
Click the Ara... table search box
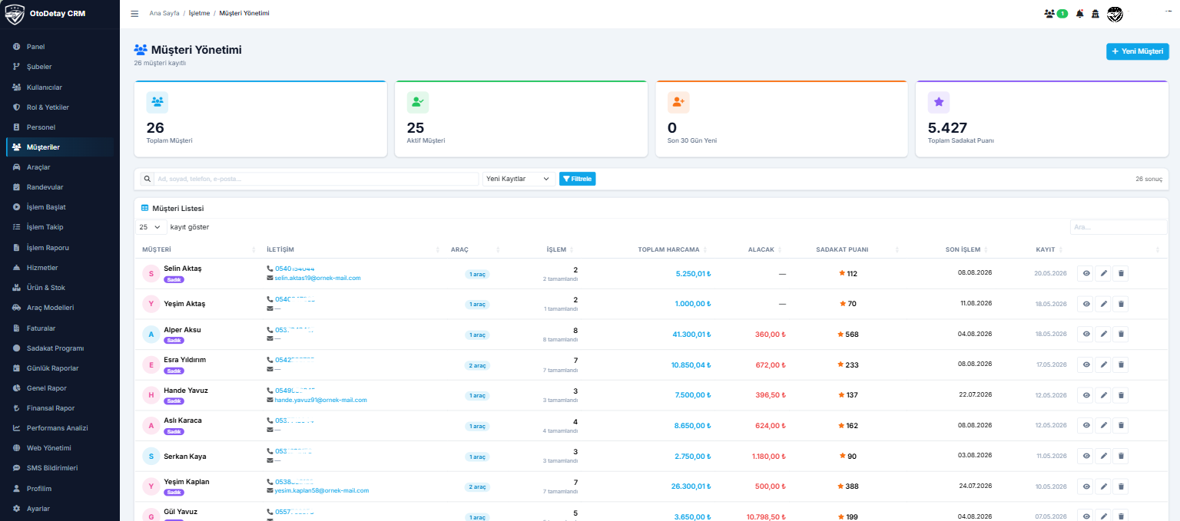[1119, 227]
